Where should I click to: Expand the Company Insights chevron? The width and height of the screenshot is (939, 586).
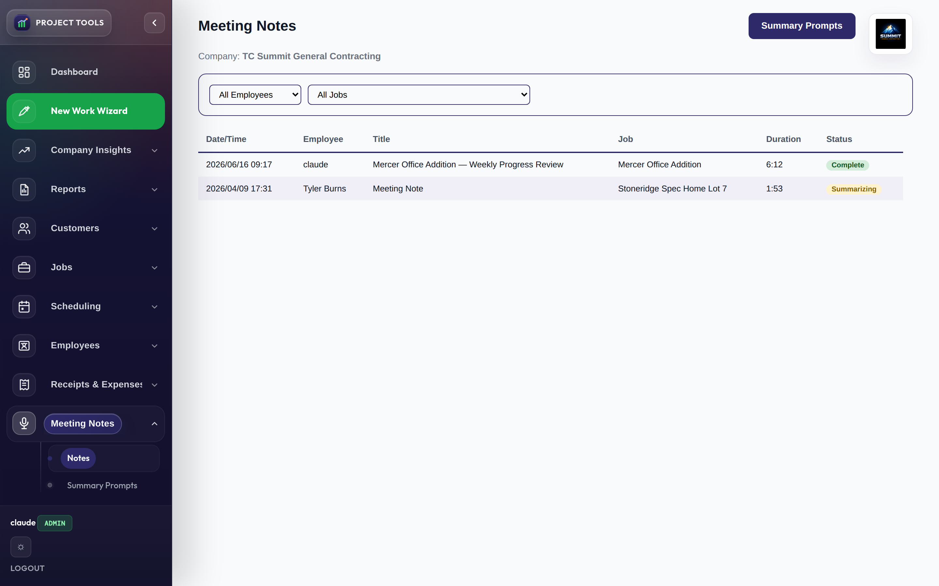155,150
